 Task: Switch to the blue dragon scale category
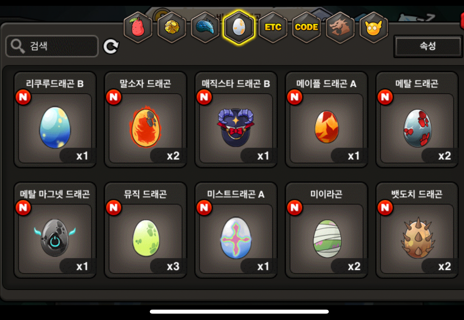point(205,27)
